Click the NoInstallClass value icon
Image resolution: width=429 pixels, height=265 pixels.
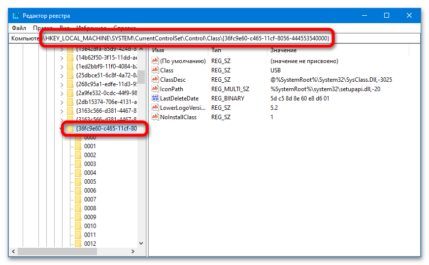[x=156, y=117]
